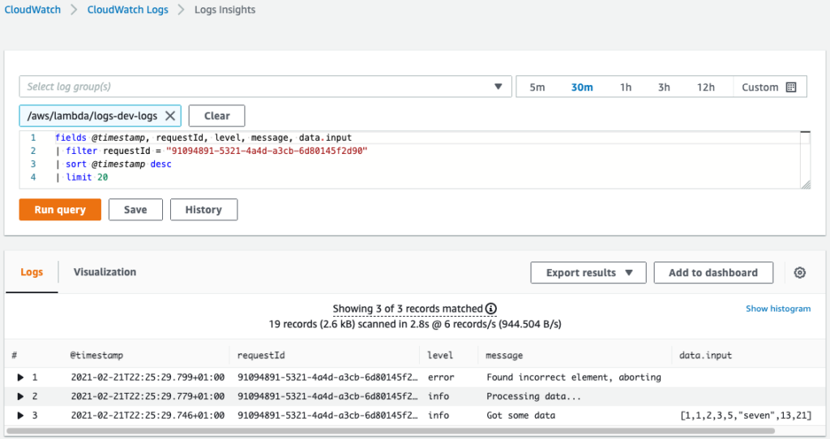
Task: Click timestamp 2021-02-21T22:25:29.799+01:00 cell
Action: 148,377
